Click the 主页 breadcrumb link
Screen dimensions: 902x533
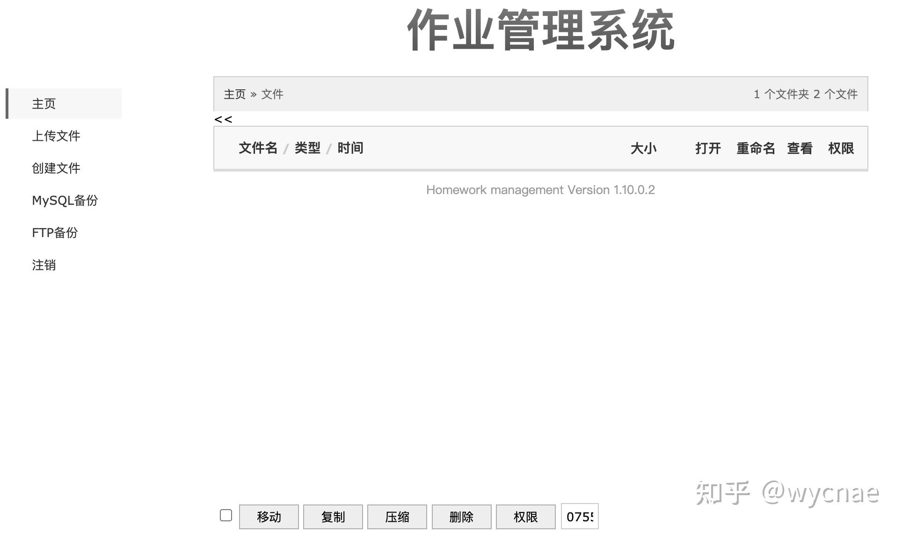[x=235, y=94]
